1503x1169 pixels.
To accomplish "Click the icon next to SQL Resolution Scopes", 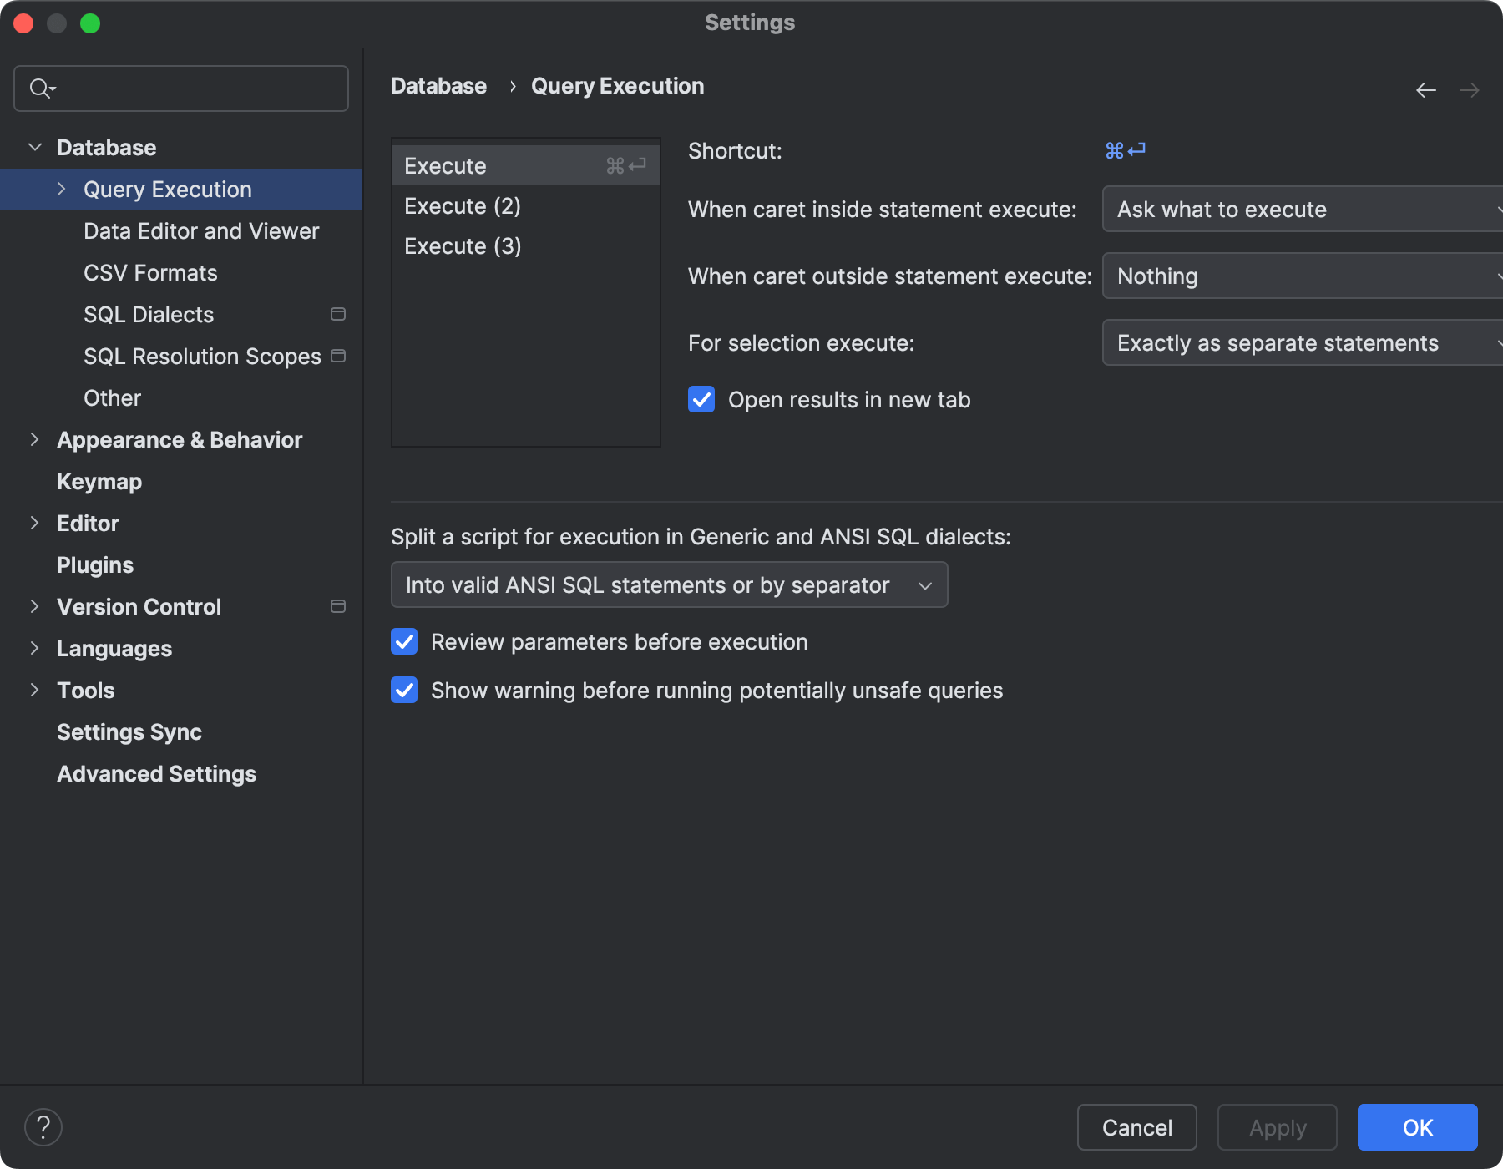I will click(x=337, y=356).
